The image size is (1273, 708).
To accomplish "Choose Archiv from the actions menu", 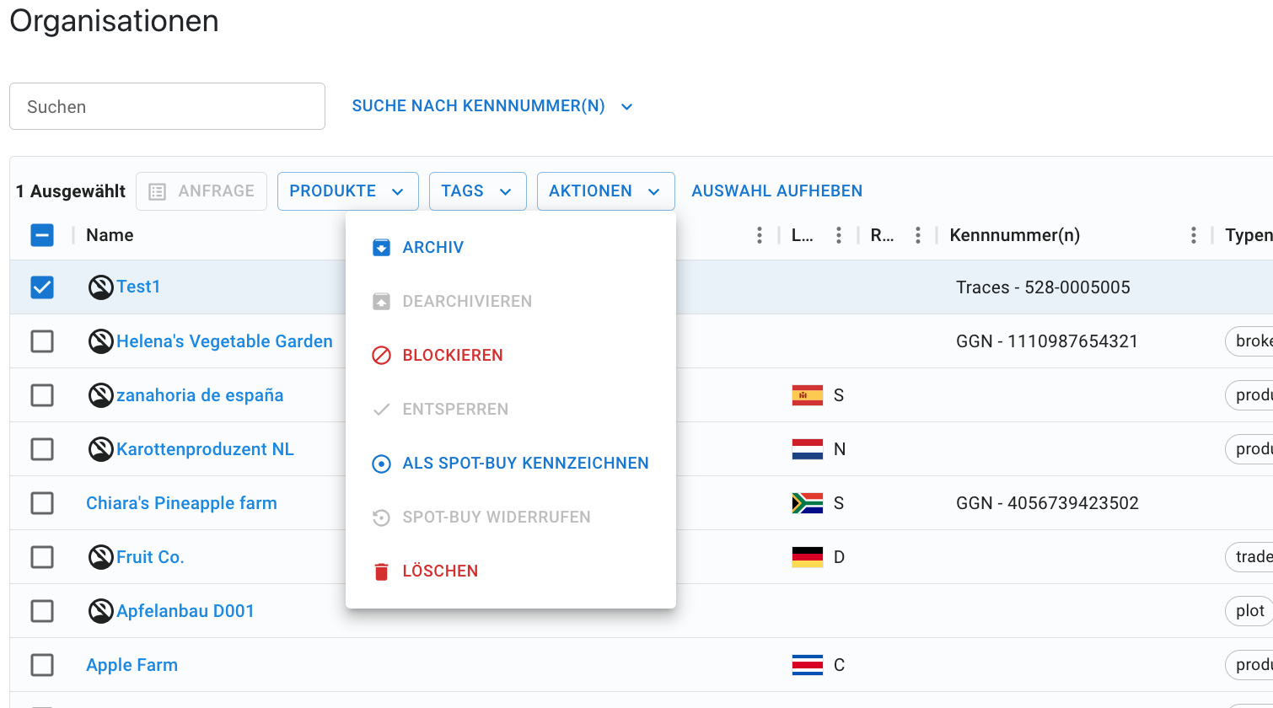I will [x=511, y=247].
